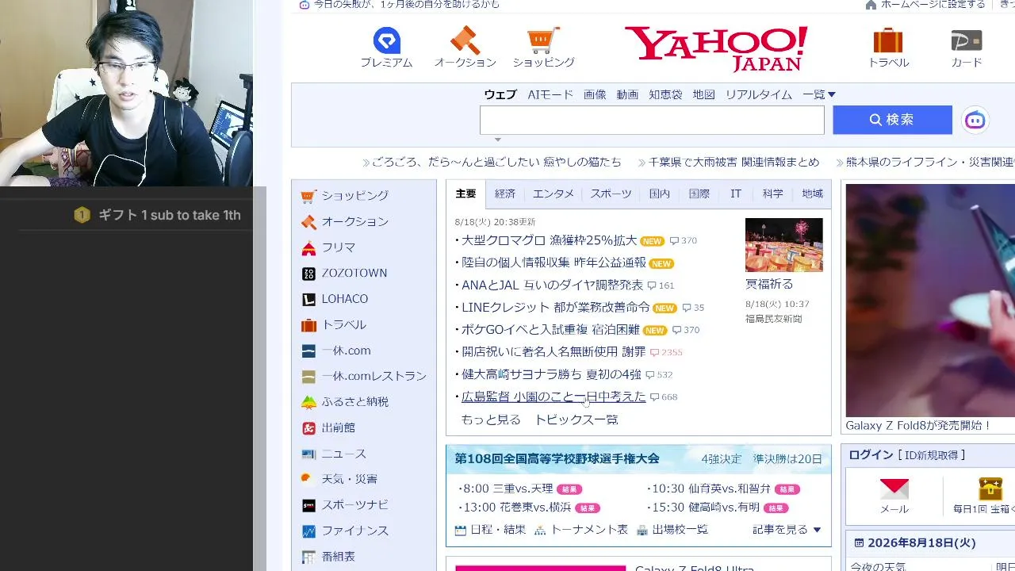
Task: Expand the 一覧 search category dropdown
Action: click(x=819, y=94)
